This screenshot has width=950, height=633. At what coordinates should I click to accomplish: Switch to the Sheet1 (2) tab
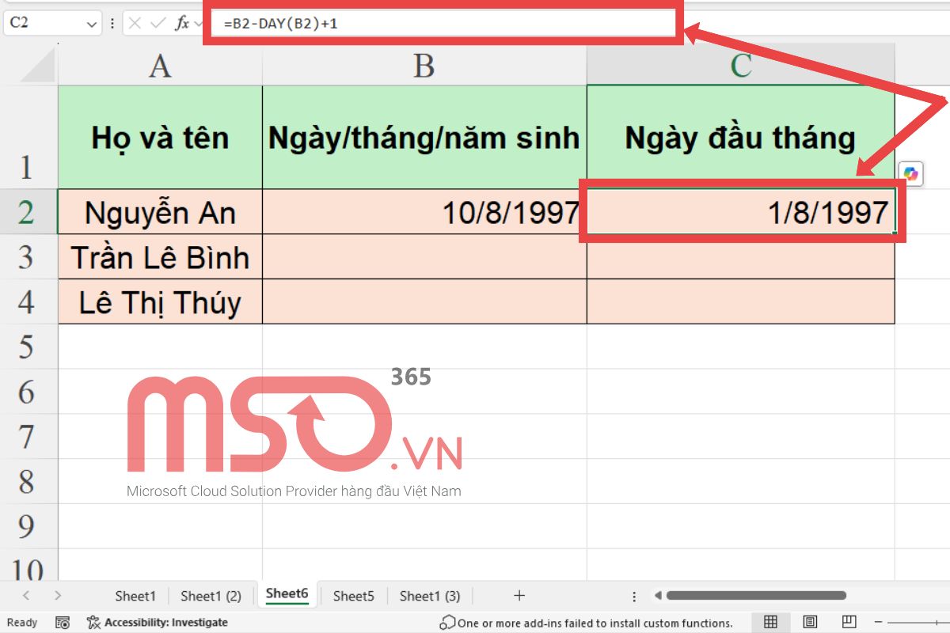[x=211, y=596]
